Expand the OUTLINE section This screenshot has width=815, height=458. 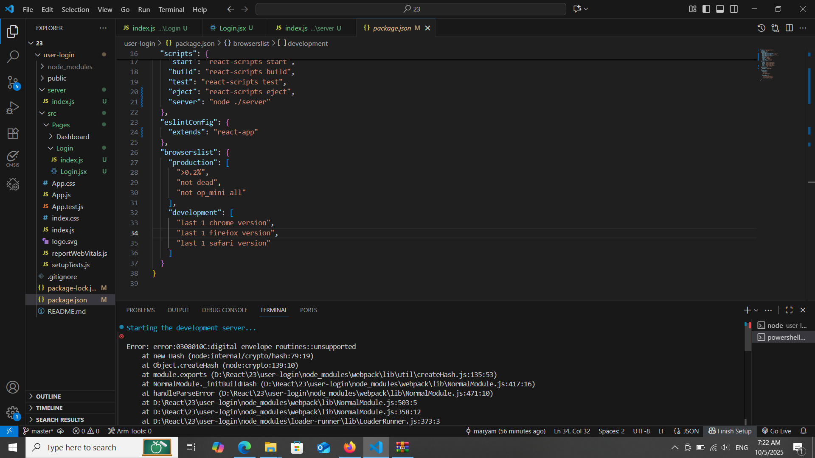pyautogui.click(x=48, y=396)
